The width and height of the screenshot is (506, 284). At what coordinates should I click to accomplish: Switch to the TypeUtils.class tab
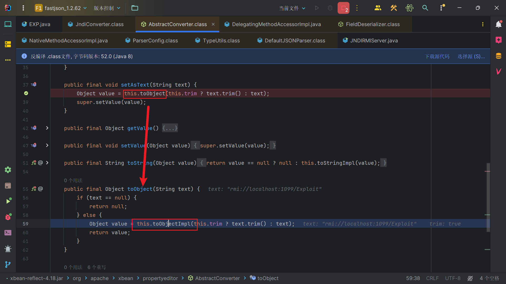tap(218, 41)
